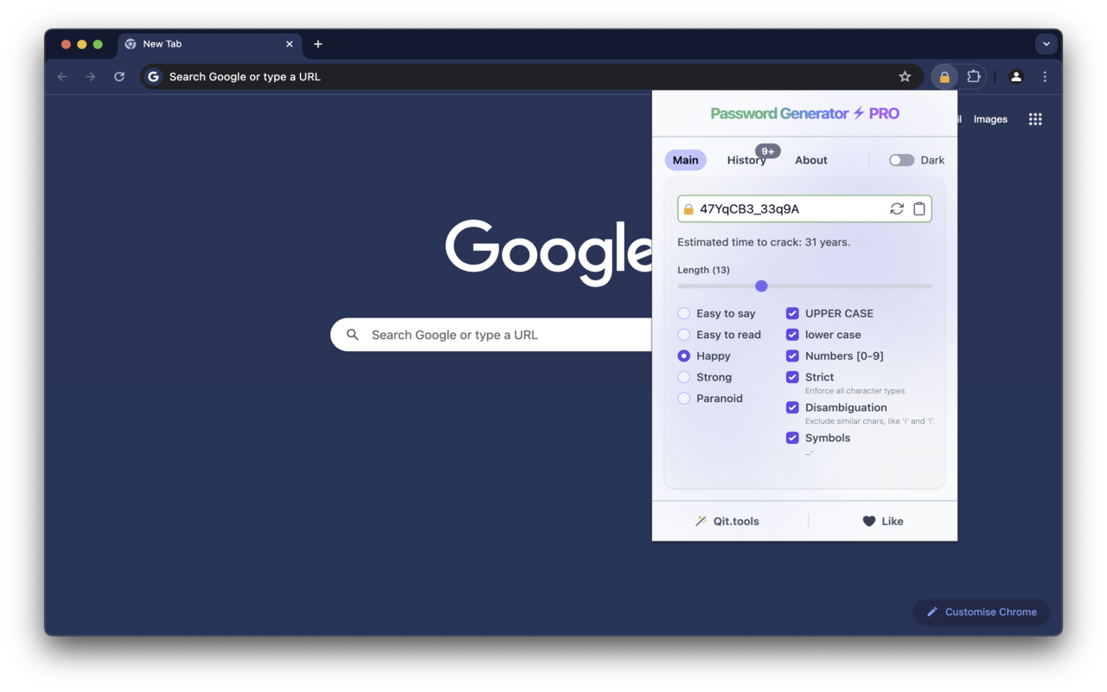Click the Customise Chrome button
The image size is (1107, 692).
click(x=981, y=612)
